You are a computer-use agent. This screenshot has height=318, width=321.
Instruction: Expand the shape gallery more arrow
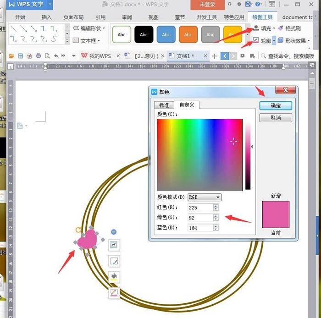tap(67, 41)
